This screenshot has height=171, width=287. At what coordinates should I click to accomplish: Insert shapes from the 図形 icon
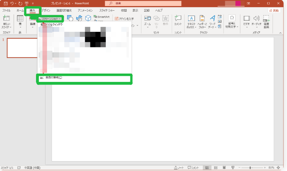click(x=70, y=18)
